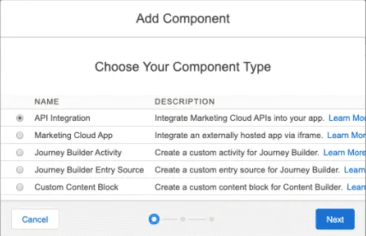366x236 pixels.
Task: Click the second step progress dot
Action: click(183, 219)
